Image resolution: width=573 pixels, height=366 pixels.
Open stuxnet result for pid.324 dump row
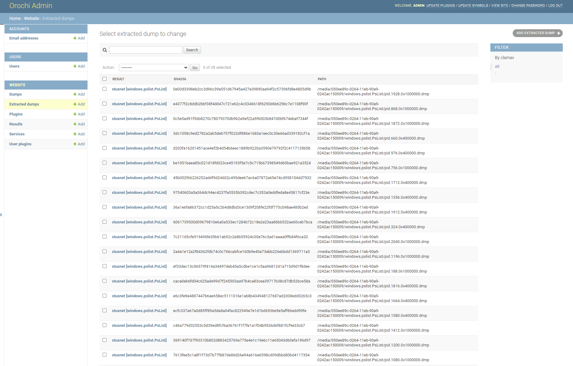tap(139, 222)
